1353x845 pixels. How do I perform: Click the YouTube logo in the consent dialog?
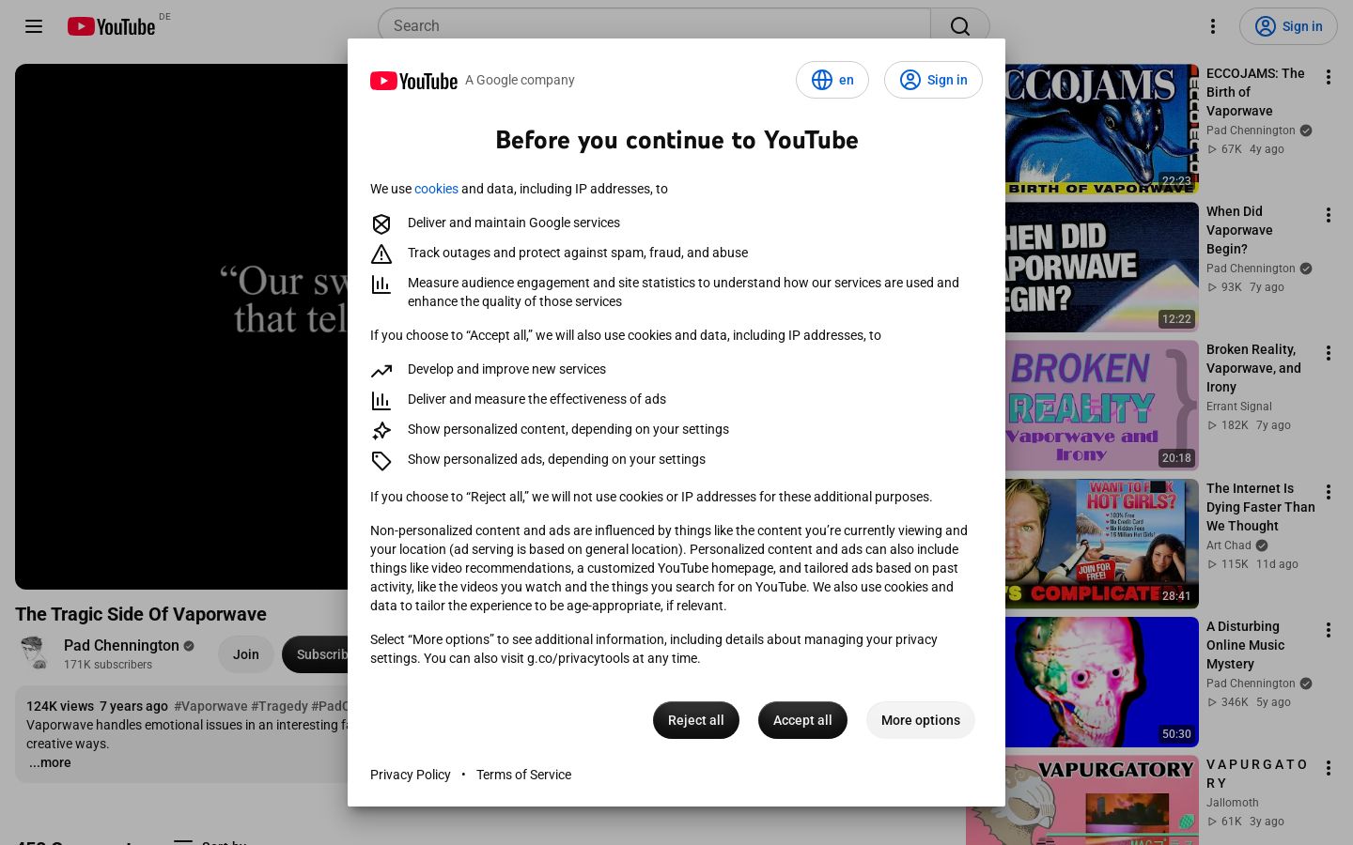tap(413, 81)
